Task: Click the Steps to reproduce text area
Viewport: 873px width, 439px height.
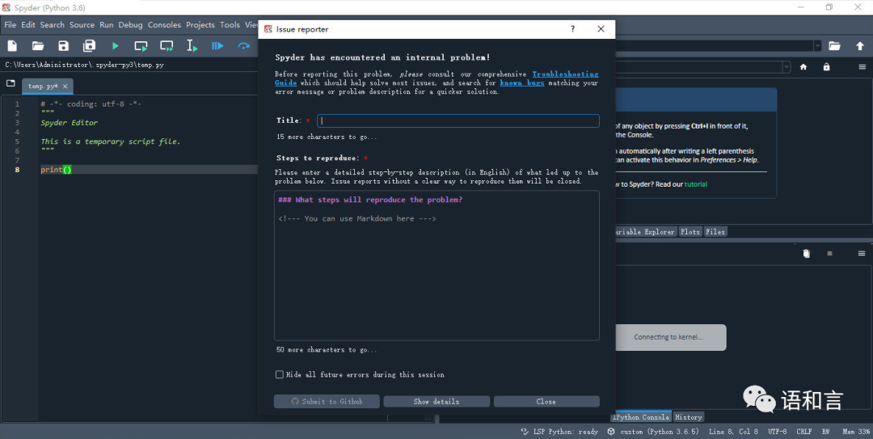Action: (436, 265)
